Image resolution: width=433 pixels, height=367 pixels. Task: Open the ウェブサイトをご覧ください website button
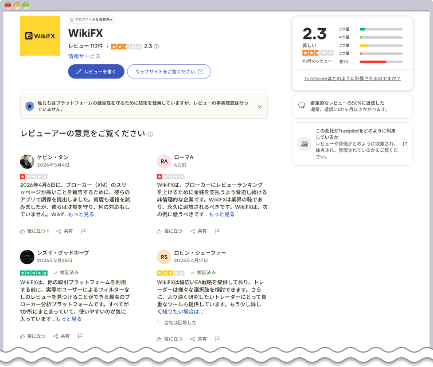169,72
